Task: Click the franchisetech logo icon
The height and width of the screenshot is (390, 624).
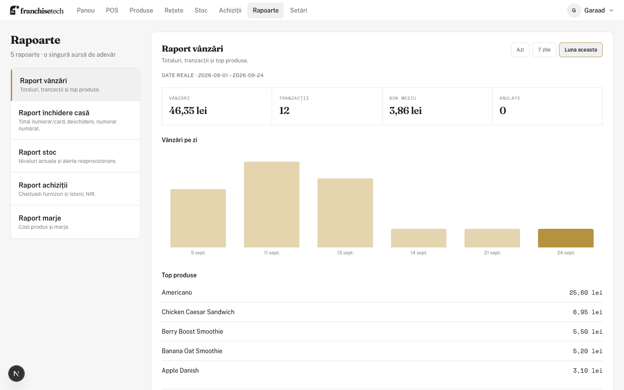Action: point(14,10)
